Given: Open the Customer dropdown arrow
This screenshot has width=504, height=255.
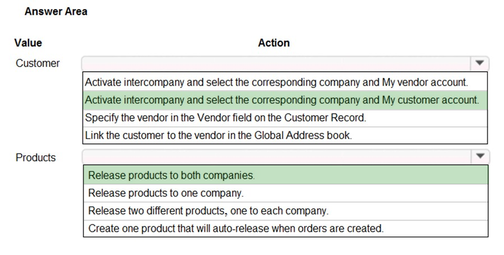Looking at the screenshot, I should (x=479, y=63).
